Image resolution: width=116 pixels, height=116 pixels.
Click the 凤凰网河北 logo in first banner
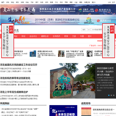coord(103,10)
